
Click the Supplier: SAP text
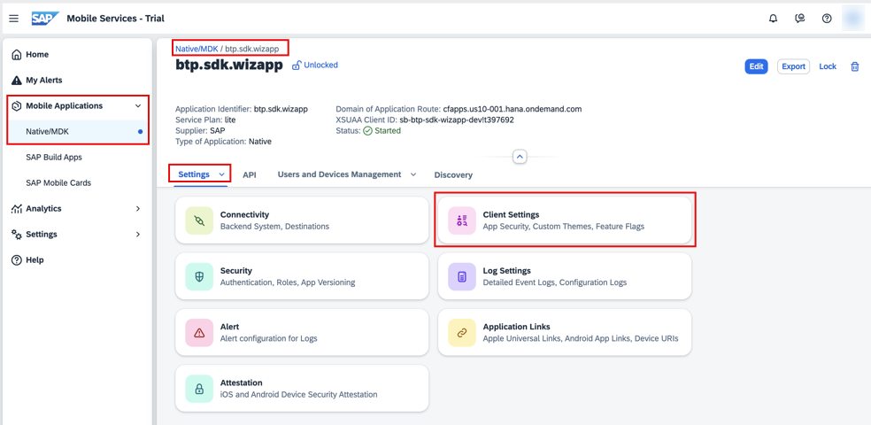[x=201, y=130]
